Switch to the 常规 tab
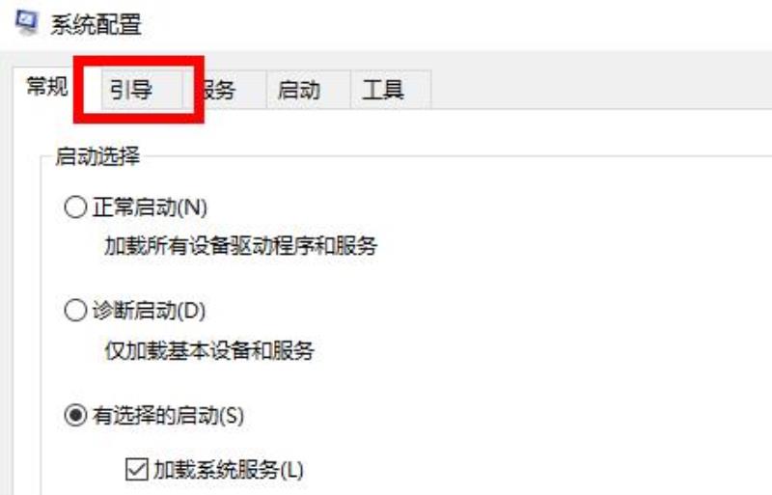 (46, 87)
